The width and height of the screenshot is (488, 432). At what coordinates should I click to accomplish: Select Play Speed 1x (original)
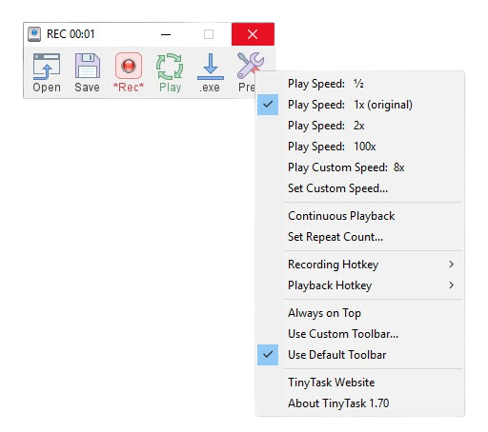click(x=360, y=105)
